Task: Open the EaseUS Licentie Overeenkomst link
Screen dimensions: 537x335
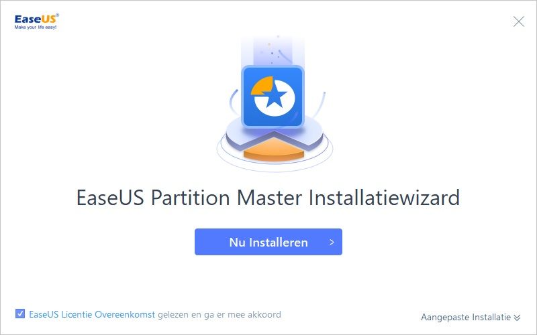Action: point(92,314)
